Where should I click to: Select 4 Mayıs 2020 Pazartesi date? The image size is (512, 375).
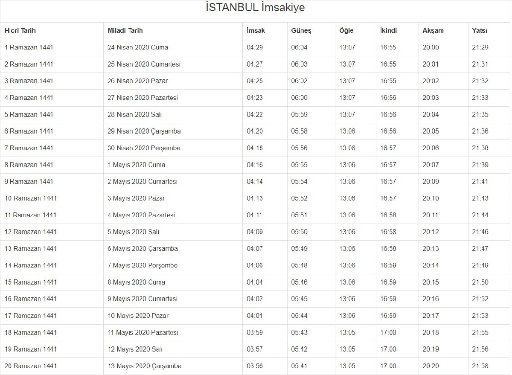141,215
